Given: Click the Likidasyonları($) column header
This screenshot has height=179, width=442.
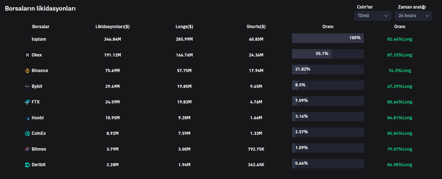Looking at the screenshot, I should (112, 27).
